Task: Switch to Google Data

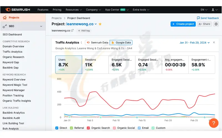Action: click(x=121, y=43)
